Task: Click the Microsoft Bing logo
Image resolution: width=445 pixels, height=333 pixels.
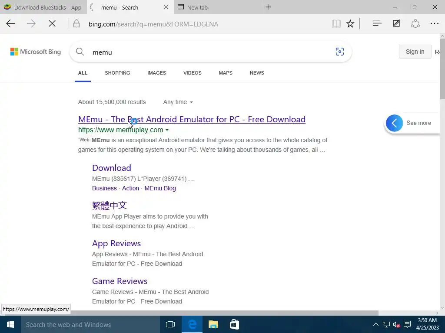Action: (36, 52)
